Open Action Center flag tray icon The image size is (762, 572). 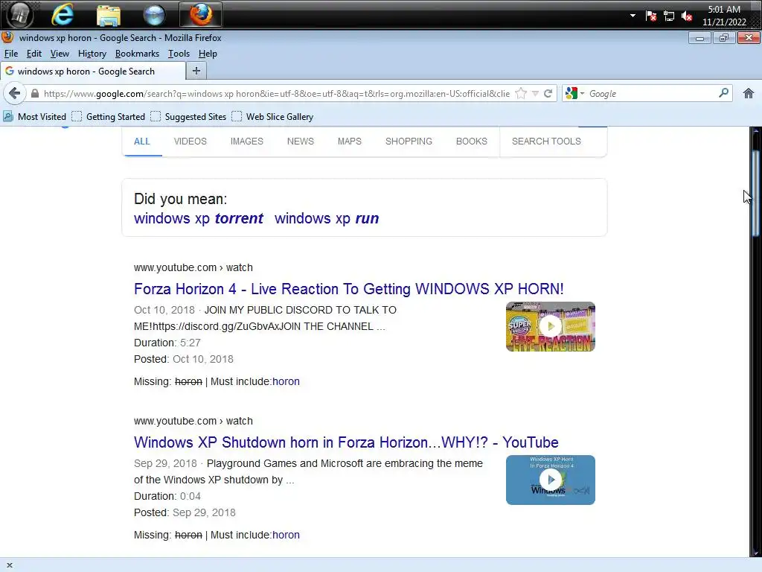pos(651,16)
